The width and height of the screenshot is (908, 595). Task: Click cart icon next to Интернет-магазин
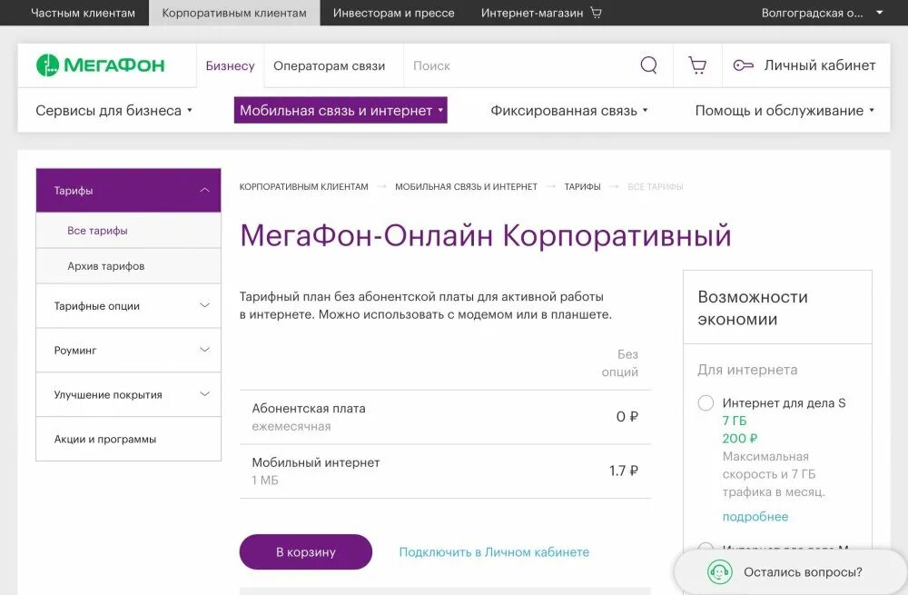pos(596,12)
